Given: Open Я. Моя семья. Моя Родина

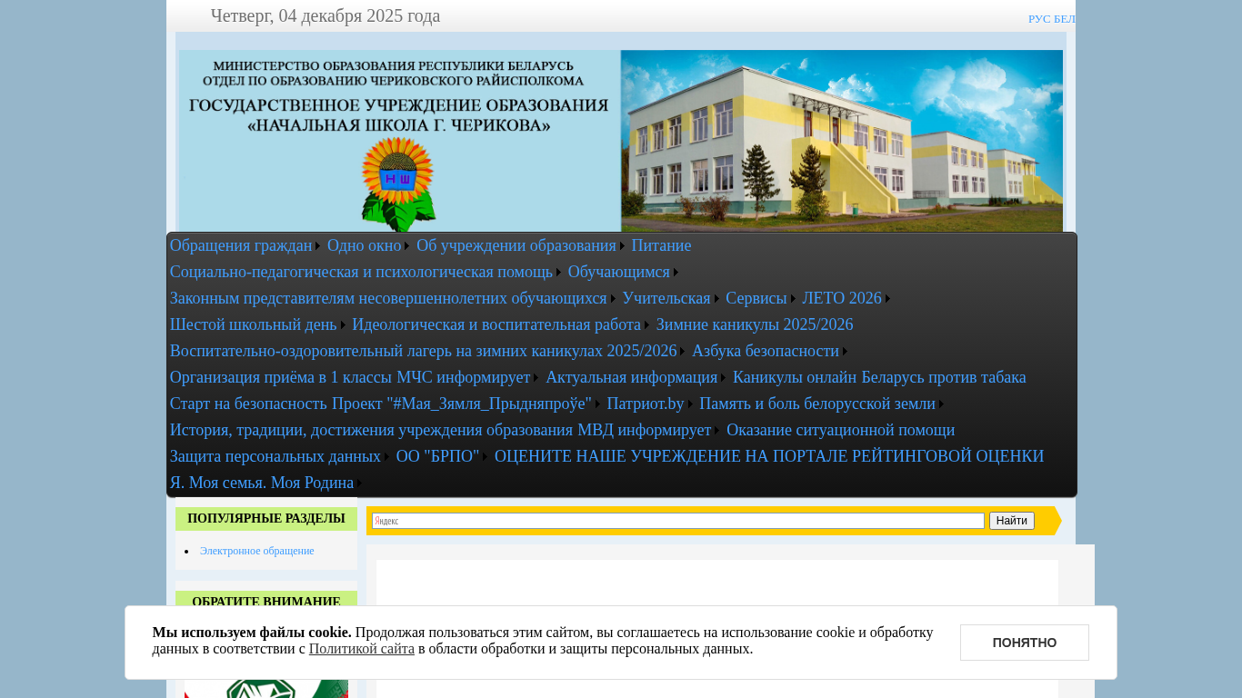Looking at the screenshot, I should point(262,483).
